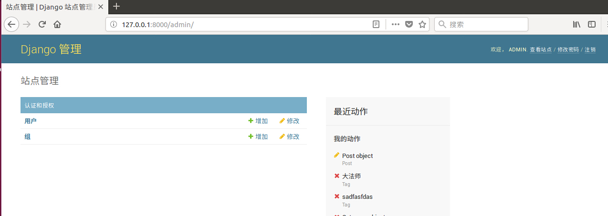Viewport: 608px width, 216px height.
Task: Open the 修改密码 link
Action: (568, 49)
